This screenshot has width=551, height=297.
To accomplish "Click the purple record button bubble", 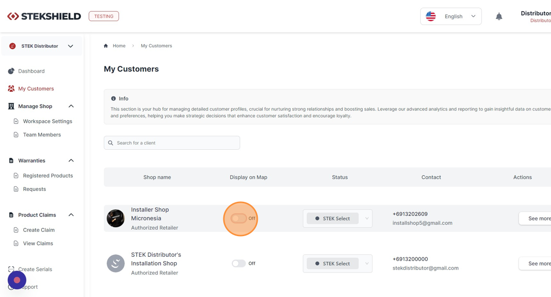I will [x=17, y=280].
